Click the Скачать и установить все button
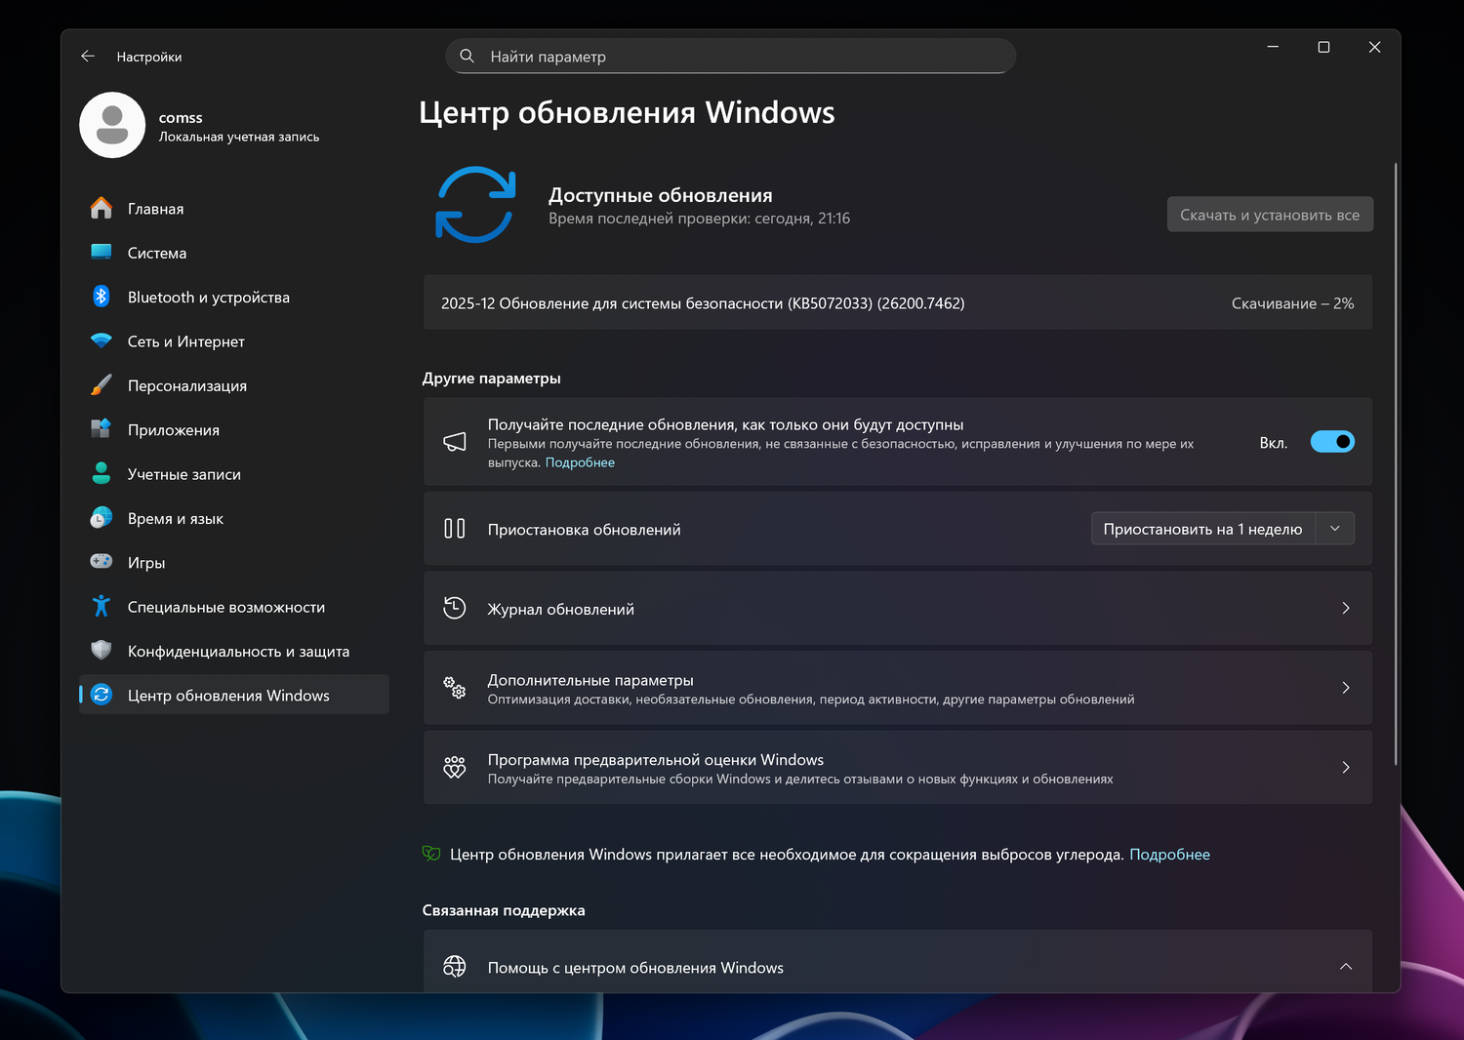This screenshot has height=1040, width=1464. coord(1270,215)
